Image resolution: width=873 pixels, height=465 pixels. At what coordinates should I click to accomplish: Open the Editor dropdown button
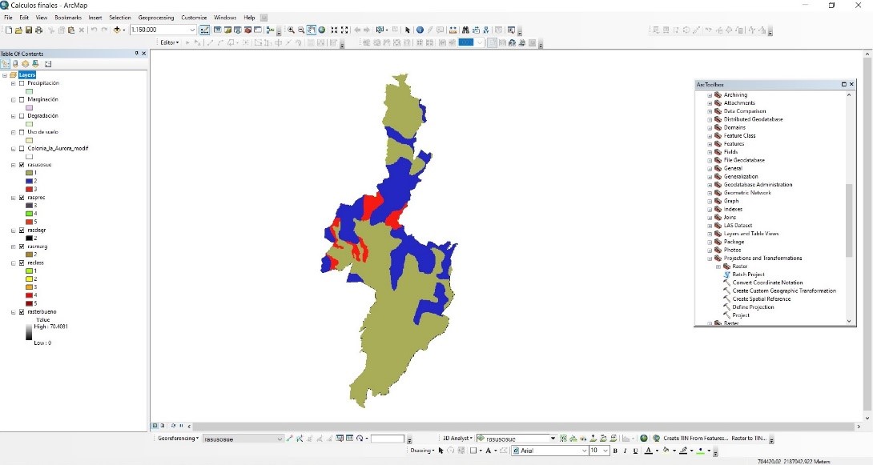[170, 42]
